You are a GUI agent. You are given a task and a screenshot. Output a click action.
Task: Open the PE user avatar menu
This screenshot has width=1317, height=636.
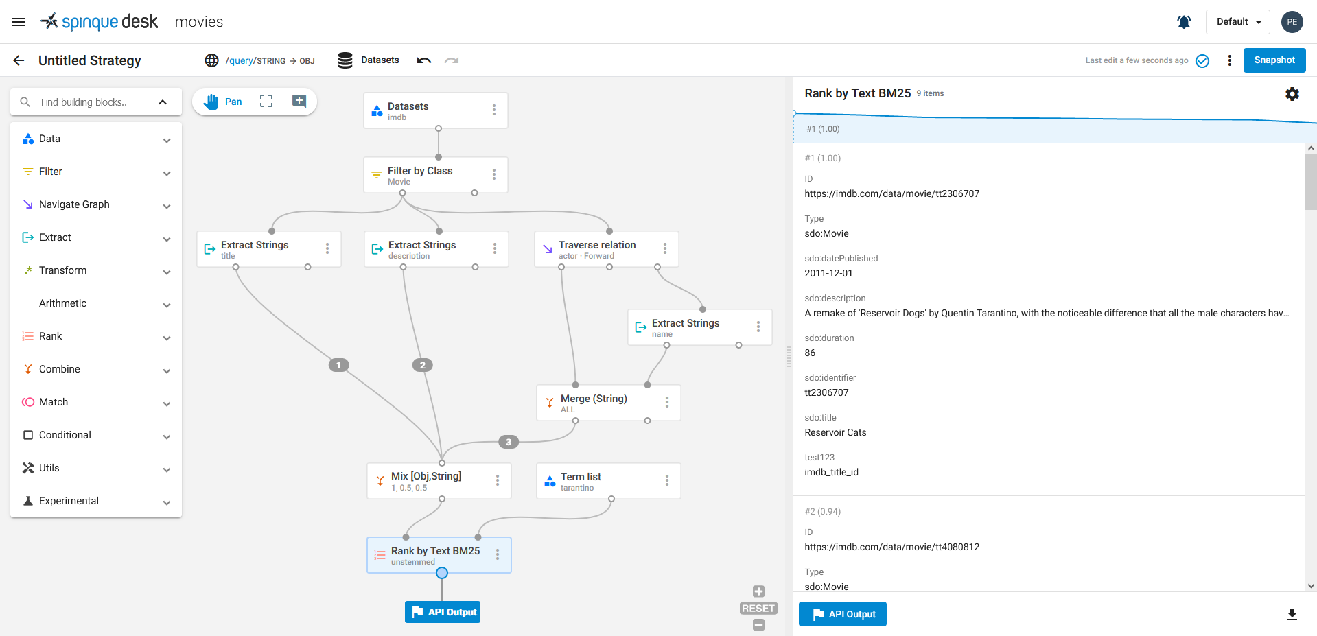[1292, 22]
